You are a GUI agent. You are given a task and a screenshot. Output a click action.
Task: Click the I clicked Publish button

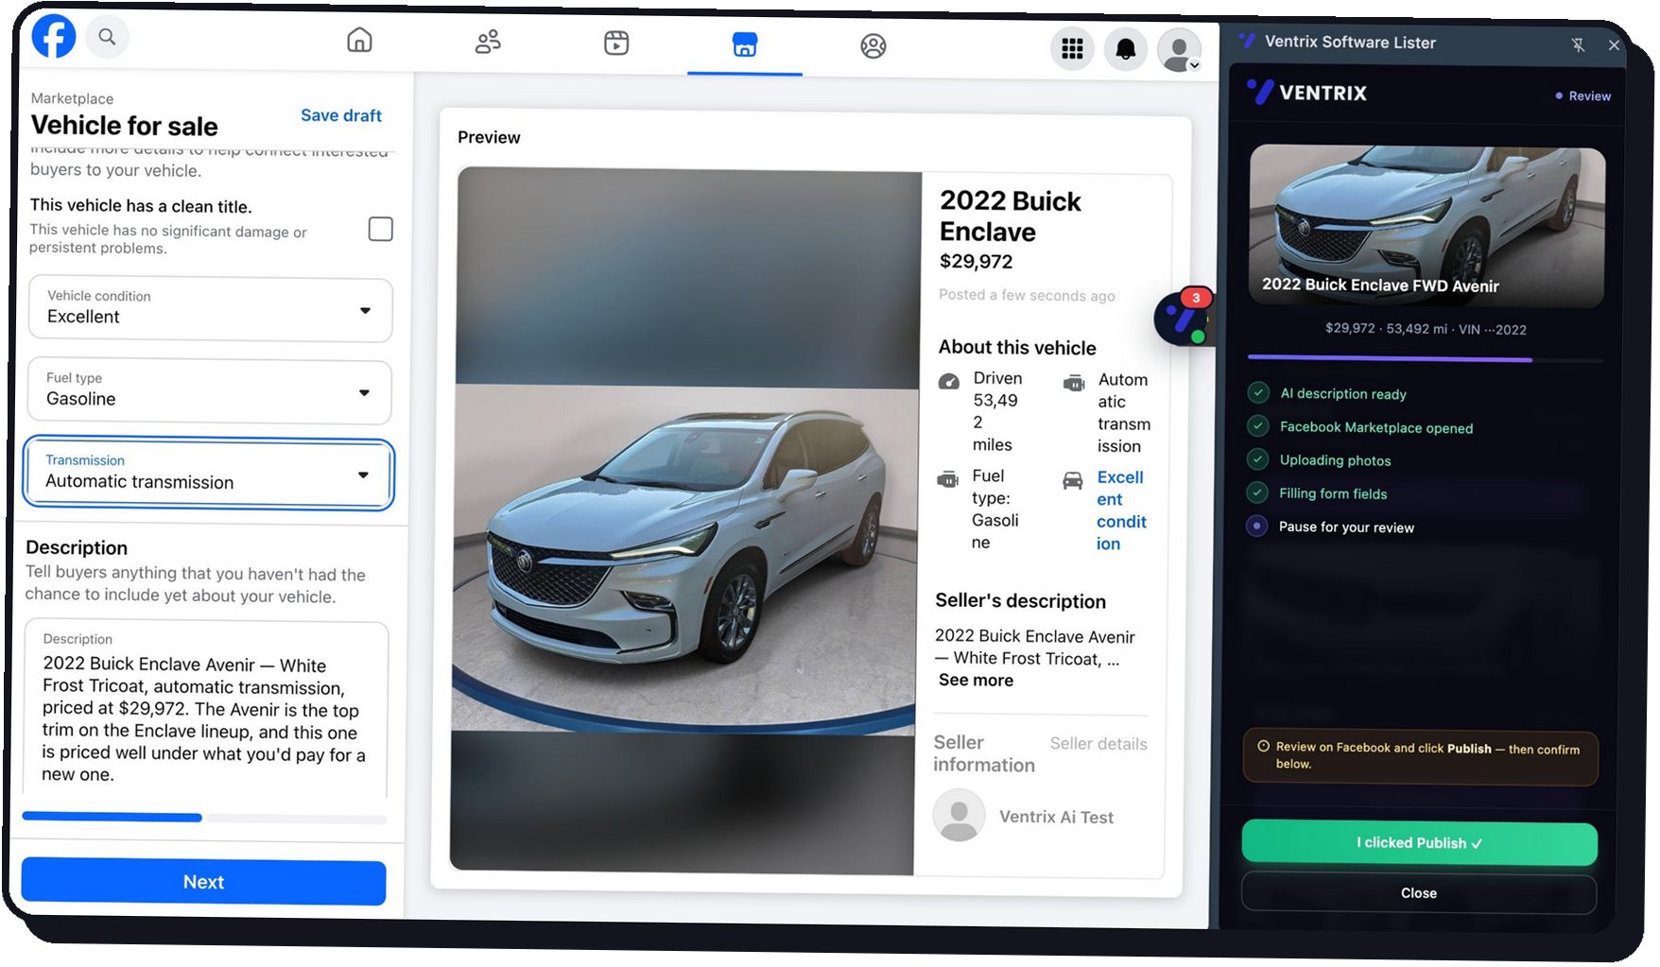click(x=1419, y=843)
